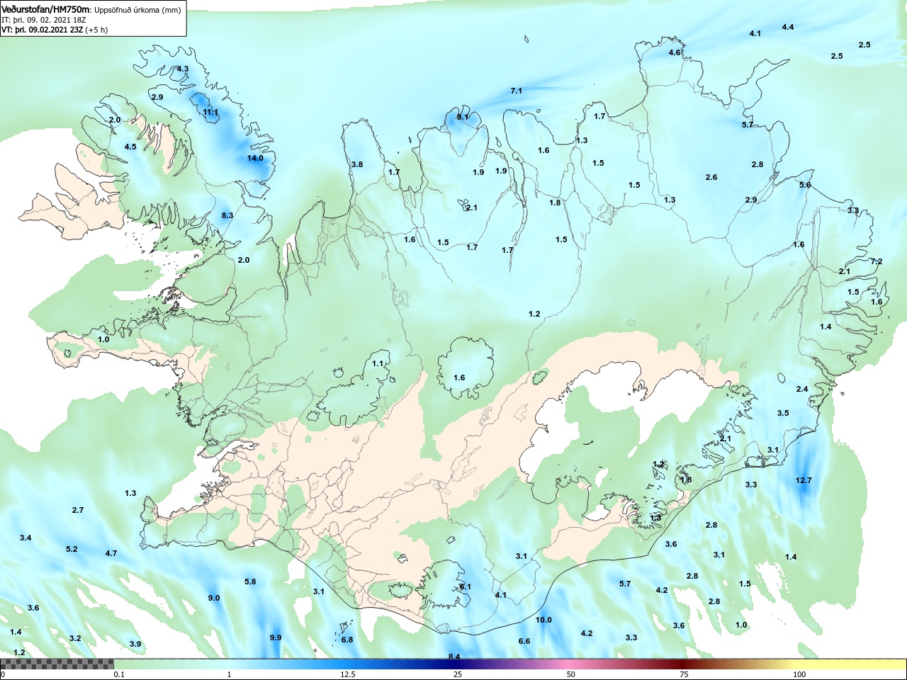
Task: Click the 6.1 precipitation value
Action: click(x=466, y=586)
